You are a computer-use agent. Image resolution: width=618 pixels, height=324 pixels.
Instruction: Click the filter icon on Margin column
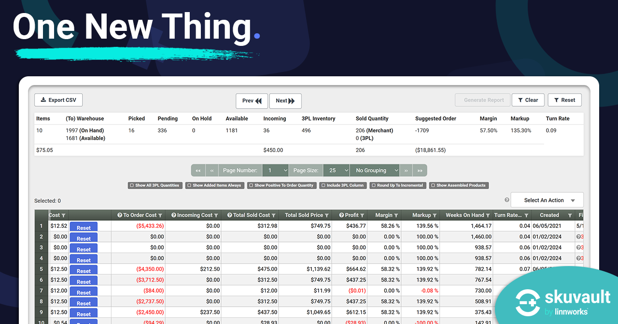(396, 215)
